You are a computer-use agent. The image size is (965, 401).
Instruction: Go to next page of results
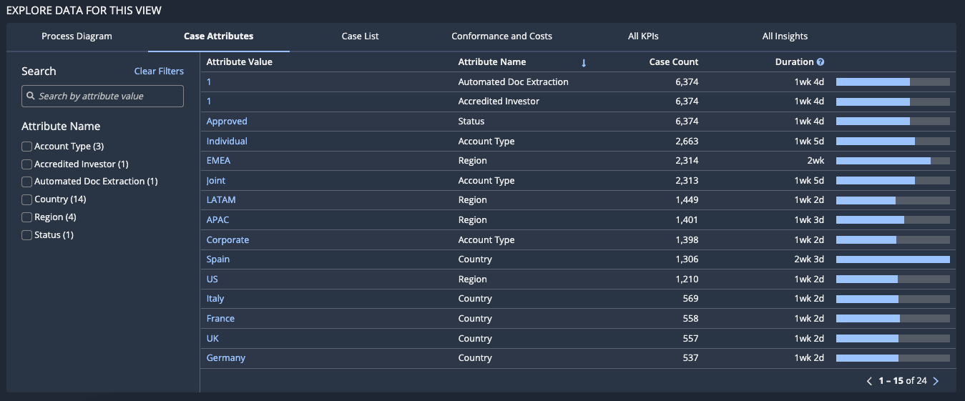coord(936,381)
